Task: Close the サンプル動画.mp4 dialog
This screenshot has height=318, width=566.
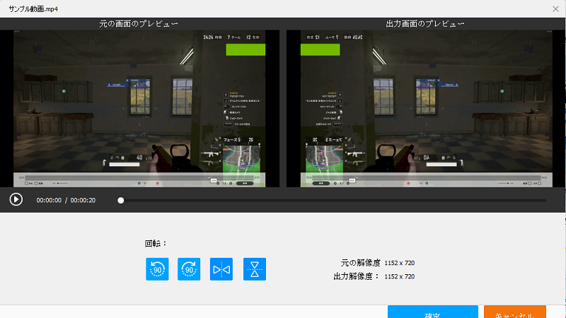Action: click(555, 9)
